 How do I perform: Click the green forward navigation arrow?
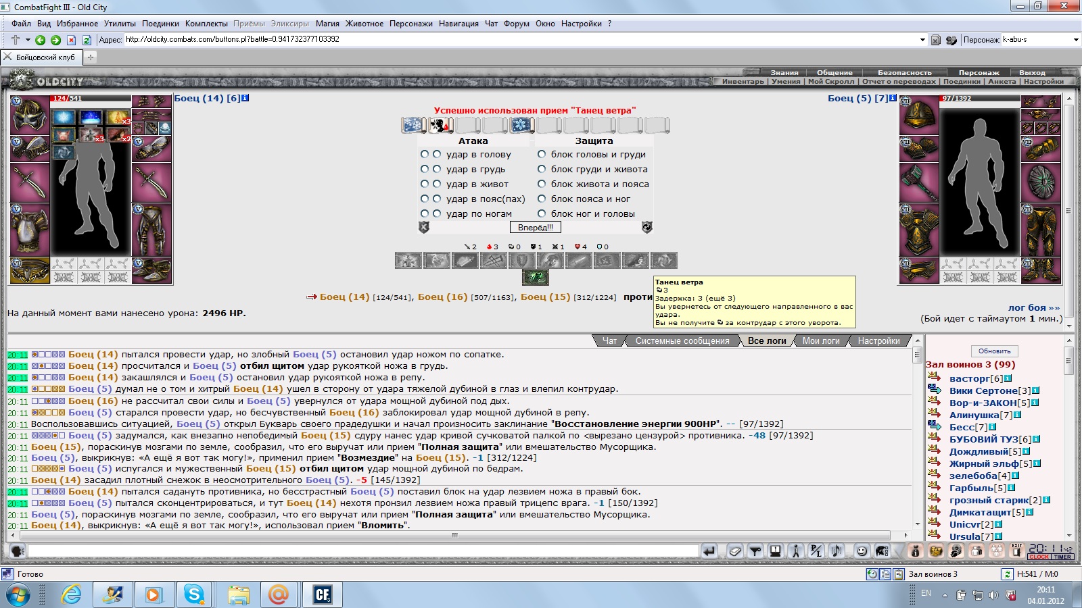pos(55,40)
